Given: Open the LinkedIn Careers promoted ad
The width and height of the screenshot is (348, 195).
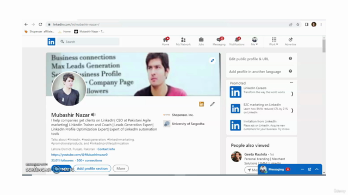Looking at the screenshot, I should click(x=257, y=92).
